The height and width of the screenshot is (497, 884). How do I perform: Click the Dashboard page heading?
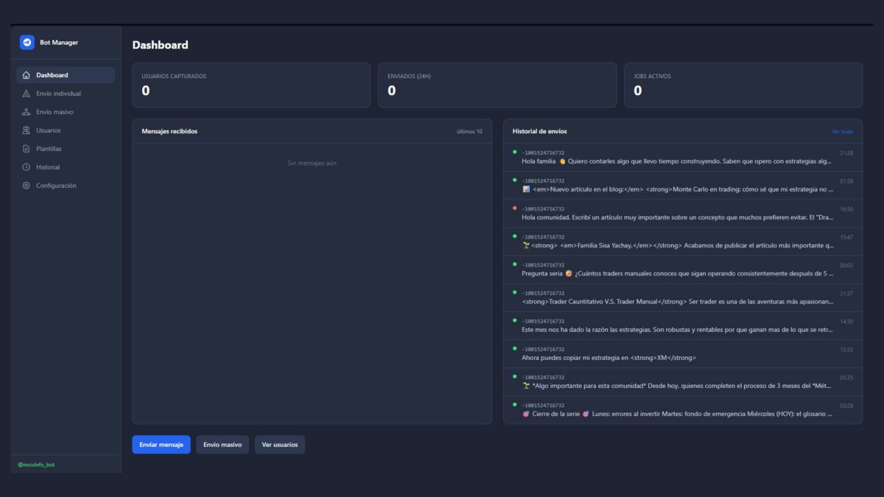(x=160, y=45)
